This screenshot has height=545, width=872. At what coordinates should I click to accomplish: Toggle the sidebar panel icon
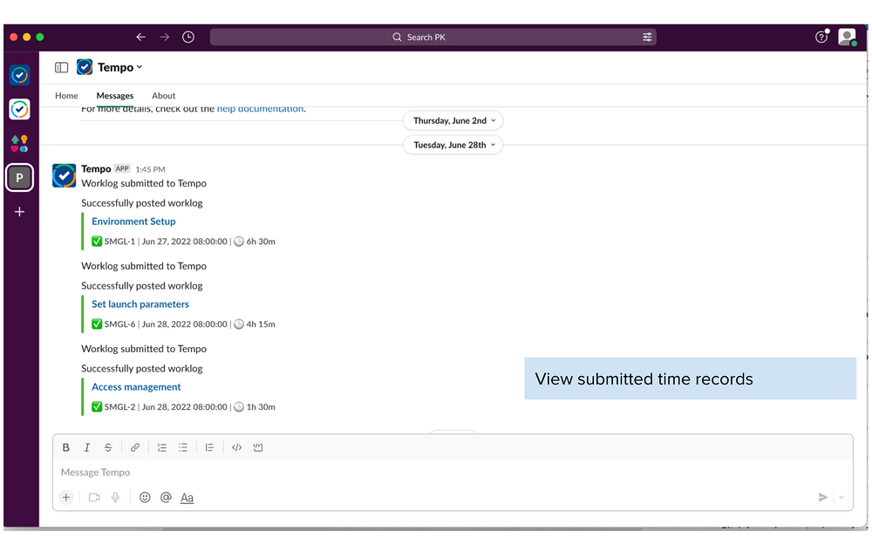pos(61,67)
